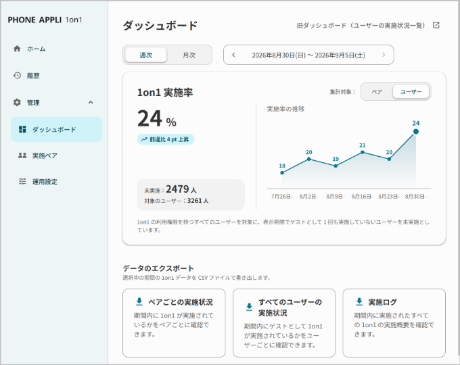Click the chart point labeled 24
The image size is (460, 365).
(416, 132)
